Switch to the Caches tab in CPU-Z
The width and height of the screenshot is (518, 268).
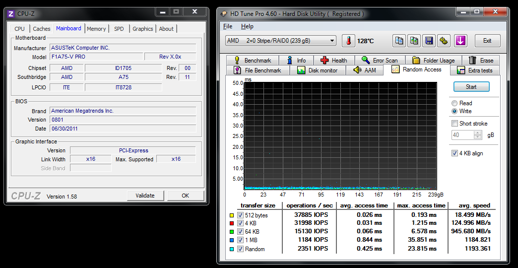coord(42,29)
